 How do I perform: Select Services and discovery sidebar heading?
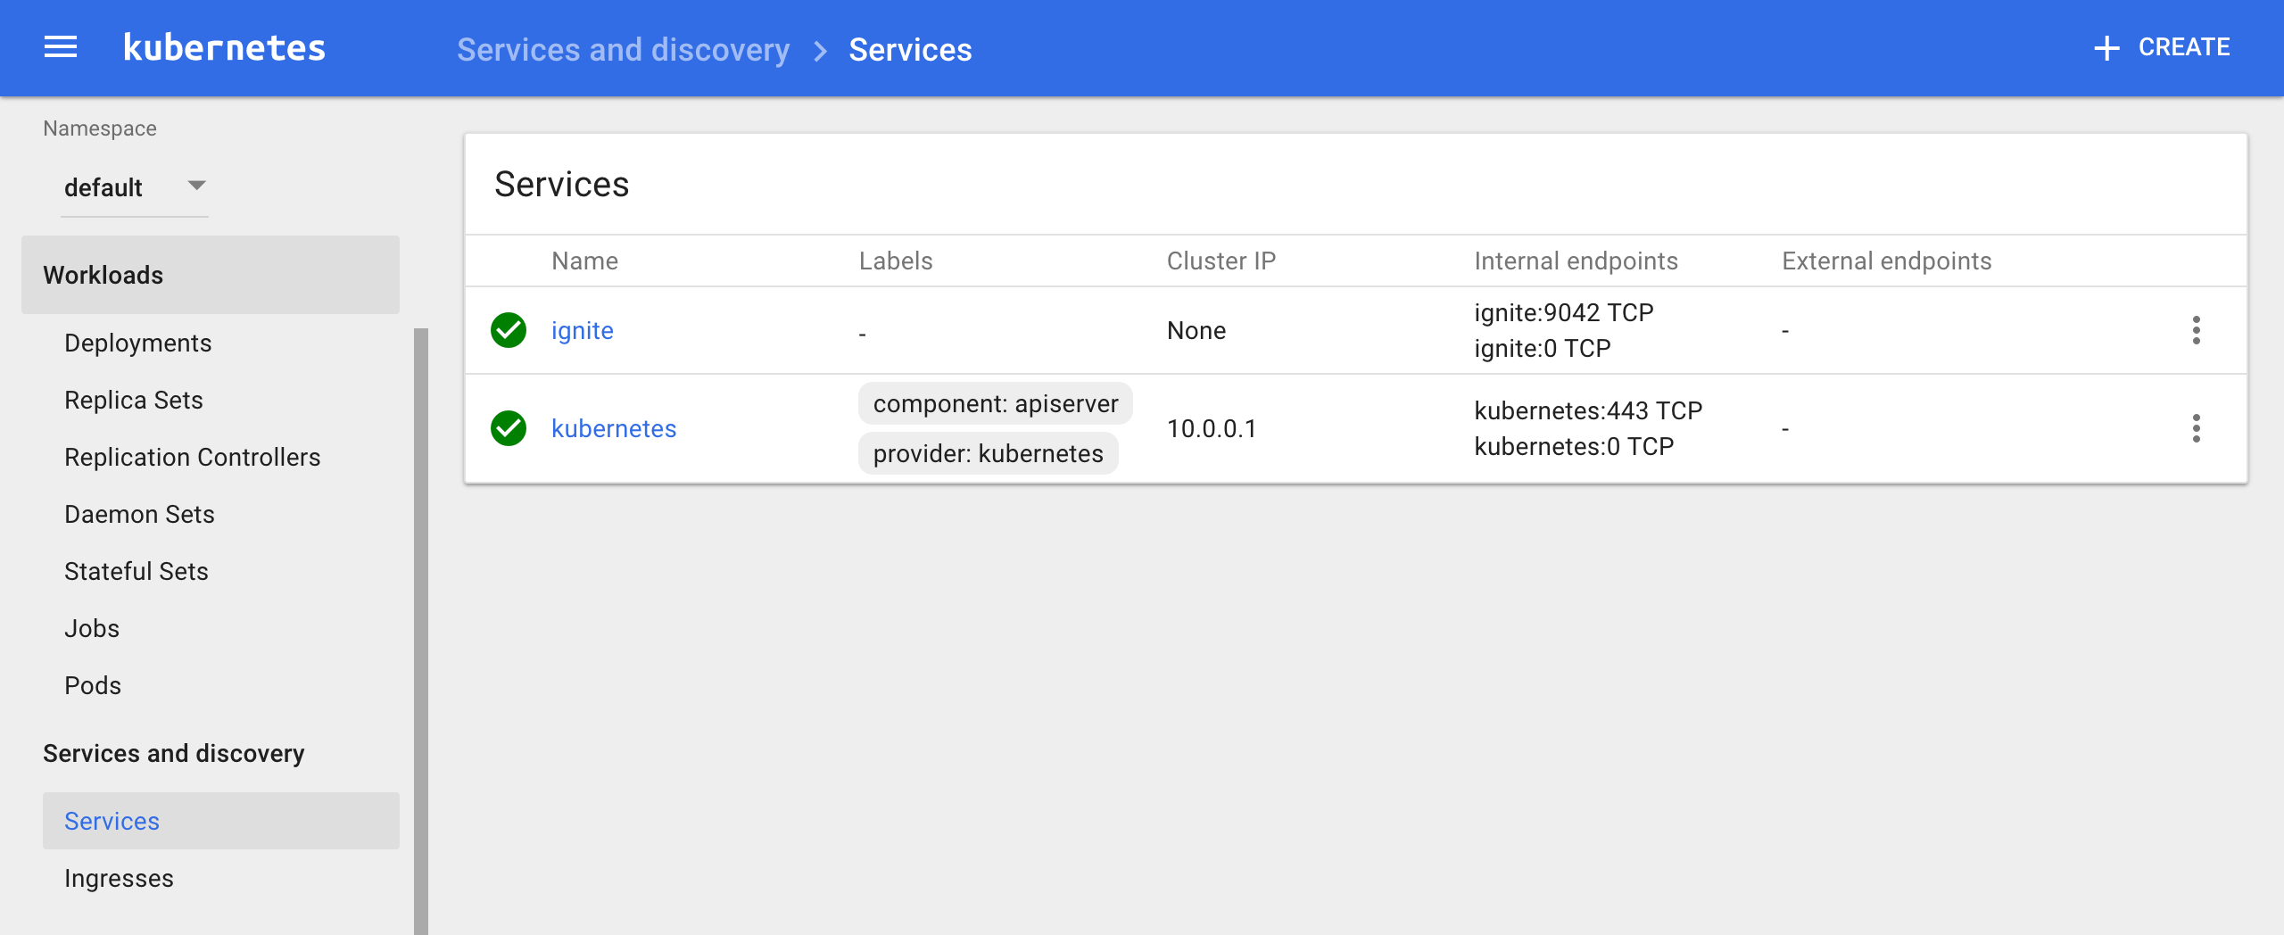(174, 754)
